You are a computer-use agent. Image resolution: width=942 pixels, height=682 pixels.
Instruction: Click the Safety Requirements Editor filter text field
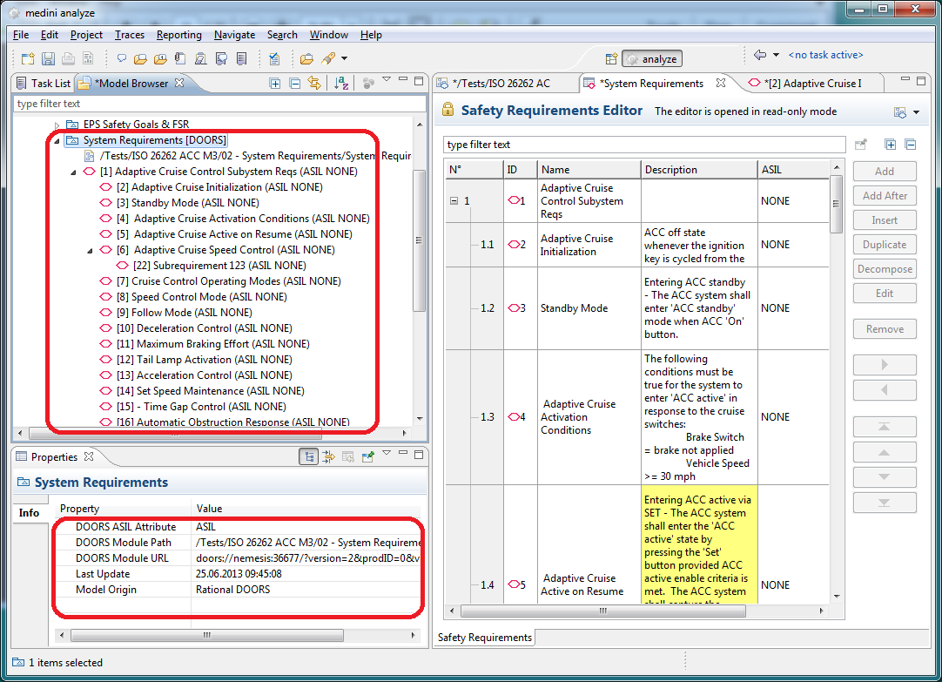click(644, 145)
